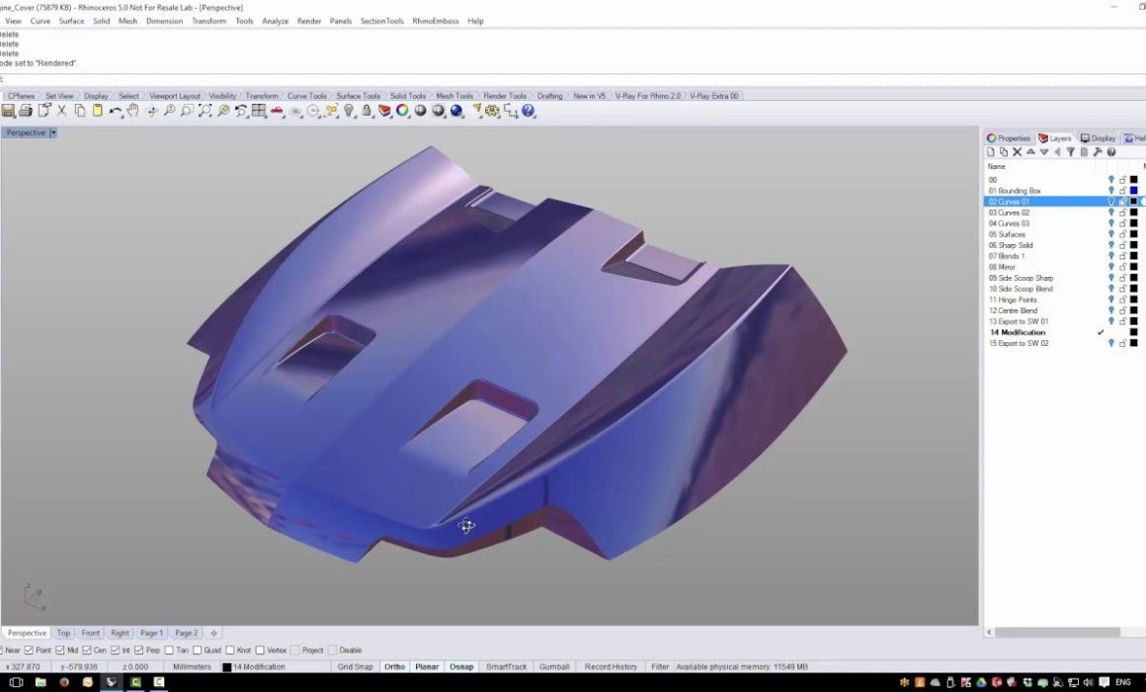Click the padlock Lock icon in toolbar

(x=367, y=111)
